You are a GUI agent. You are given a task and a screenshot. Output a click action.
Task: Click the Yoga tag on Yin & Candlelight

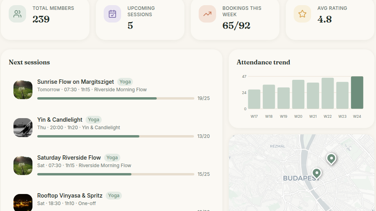pyautogui.click(x=93, y=119)
